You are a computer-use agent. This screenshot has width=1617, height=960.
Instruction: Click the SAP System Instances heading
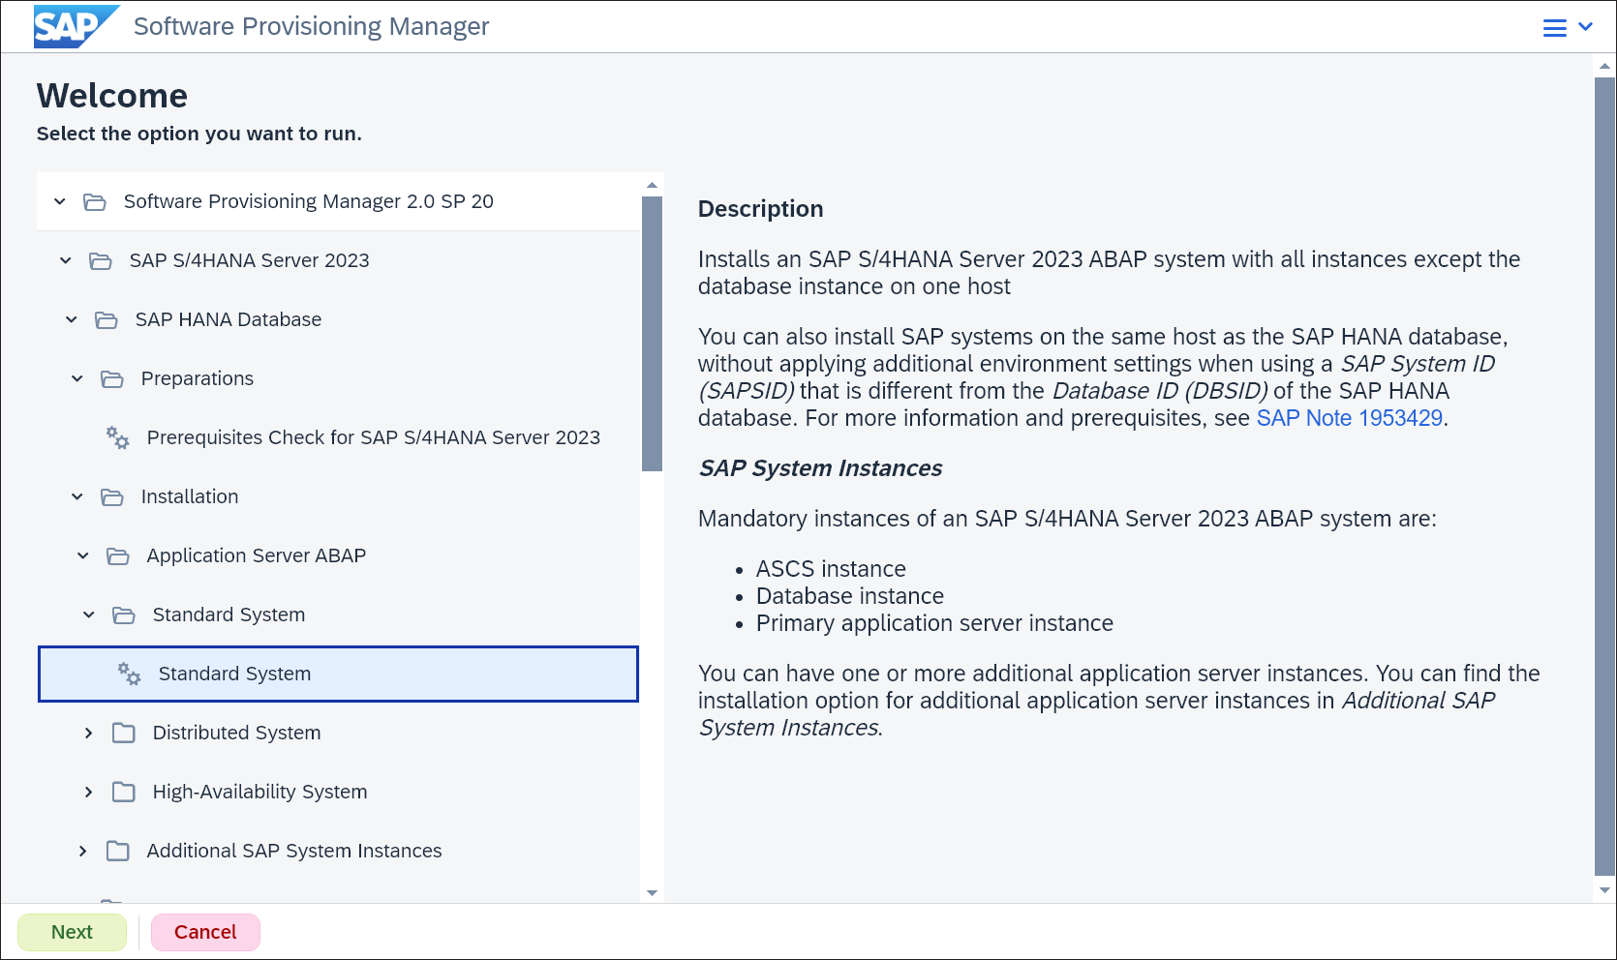(820, 468)
